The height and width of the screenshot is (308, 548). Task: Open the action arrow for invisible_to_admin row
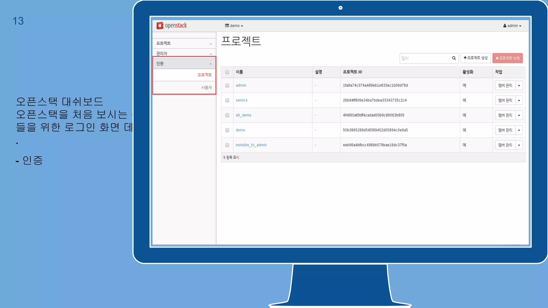pyautogui.click(x=519, y=145)
